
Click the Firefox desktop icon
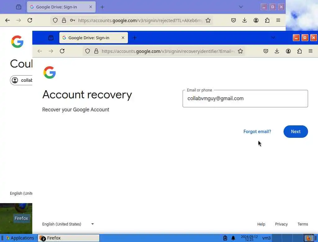pos(21,213)
